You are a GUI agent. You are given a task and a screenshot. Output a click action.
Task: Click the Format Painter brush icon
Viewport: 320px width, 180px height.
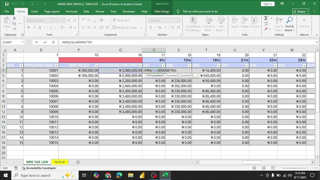point(14,29)
